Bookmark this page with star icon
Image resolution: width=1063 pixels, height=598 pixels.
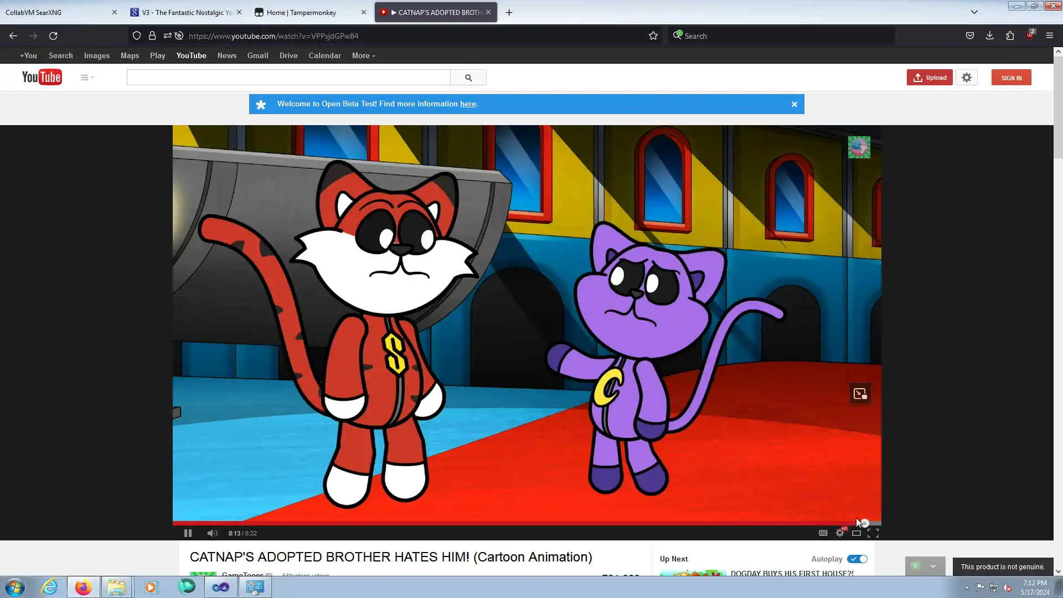[653, 36]
